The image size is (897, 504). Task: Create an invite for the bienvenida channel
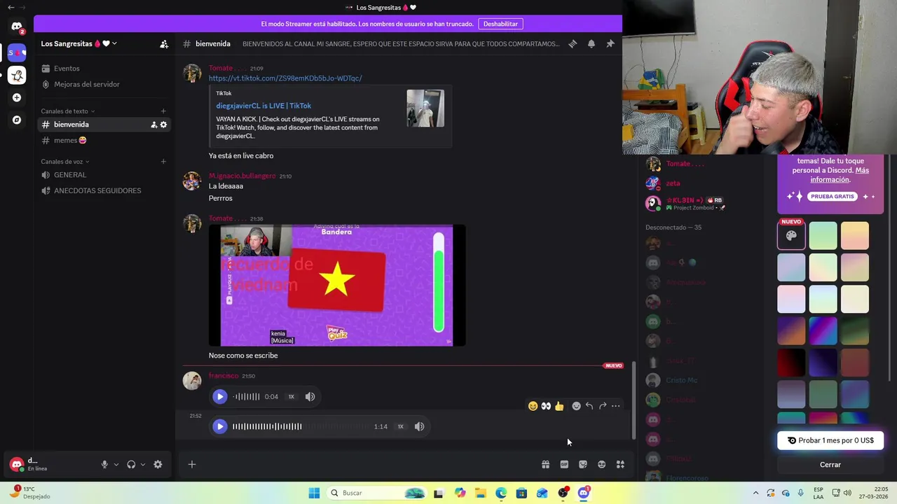click(153, 125)
